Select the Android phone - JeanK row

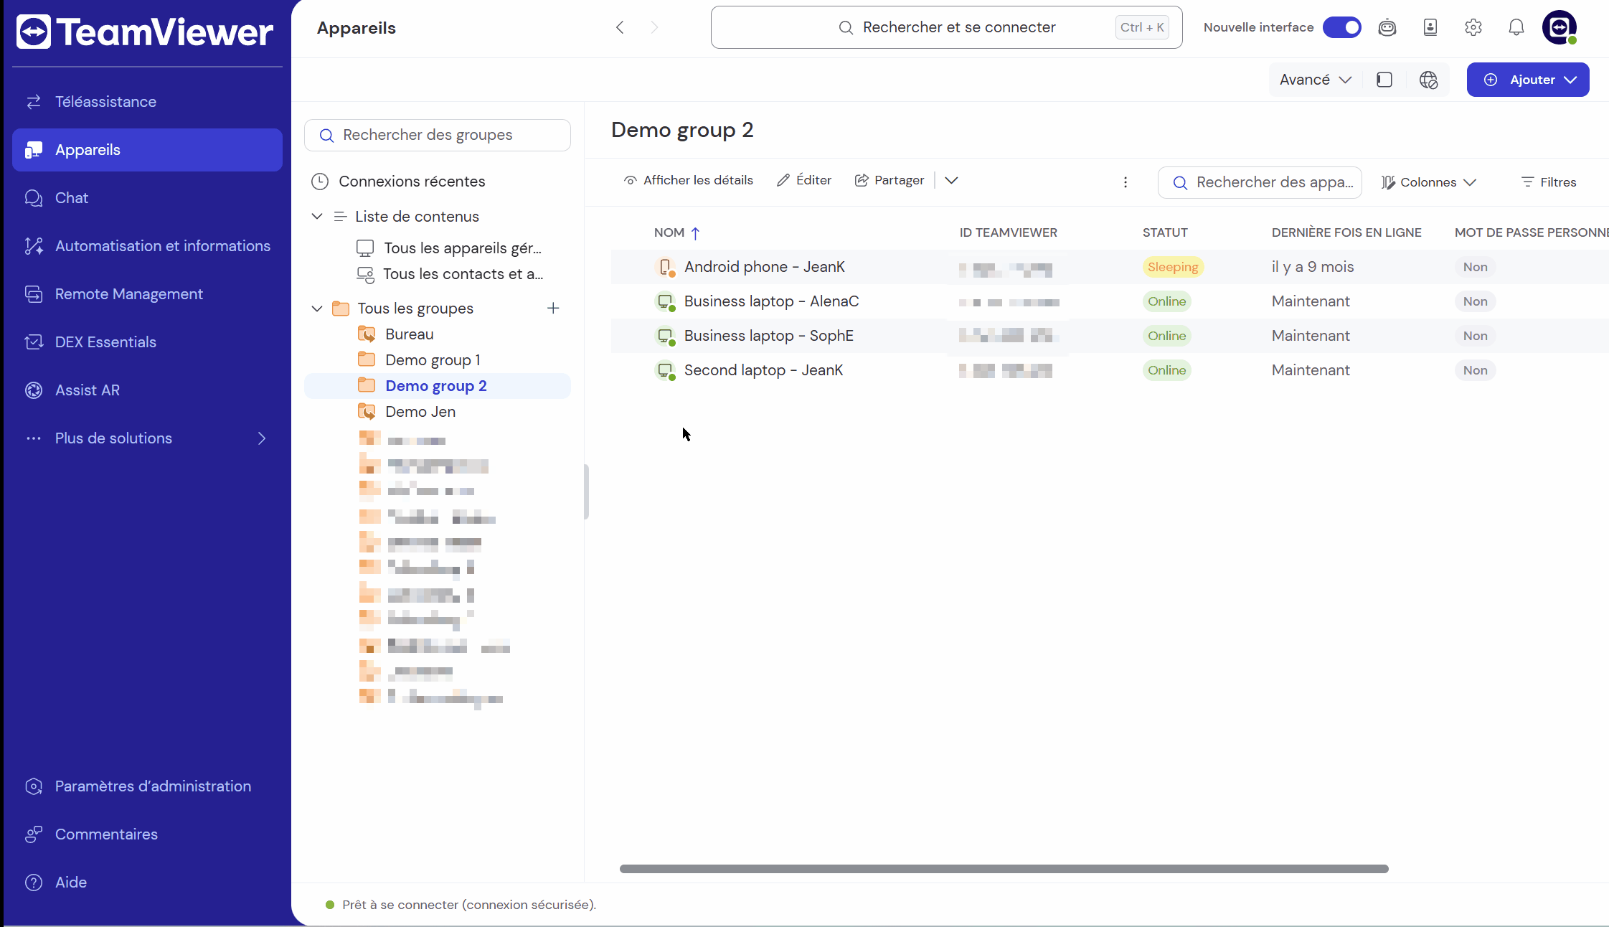1110,267
